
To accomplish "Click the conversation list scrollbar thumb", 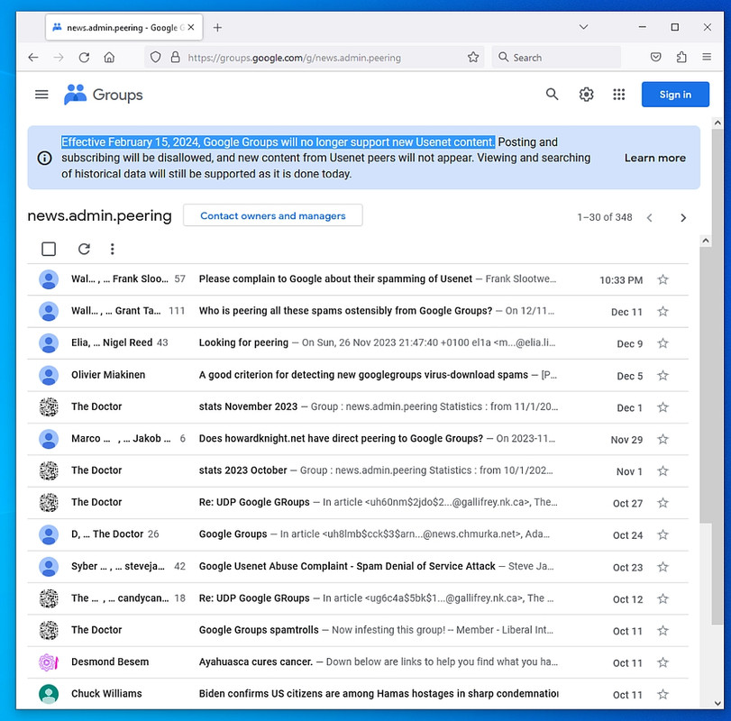I will (x=706, y=385).
